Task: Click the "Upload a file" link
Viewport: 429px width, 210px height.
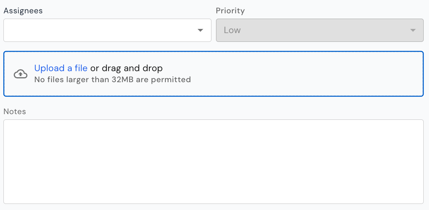Action: pos(61,68)
